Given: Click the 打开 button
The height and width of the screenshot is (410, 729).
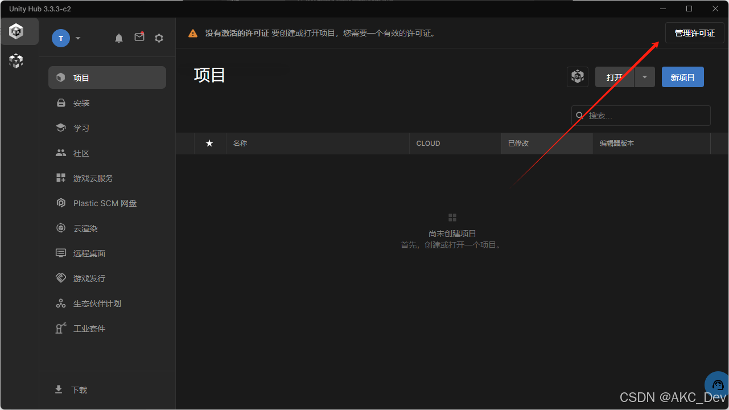Looking at the screenshot, I should [615, 77].
